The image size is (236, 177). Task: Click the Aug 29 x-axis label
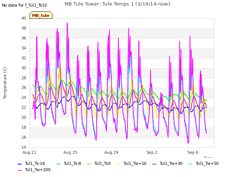coord(111,152)
